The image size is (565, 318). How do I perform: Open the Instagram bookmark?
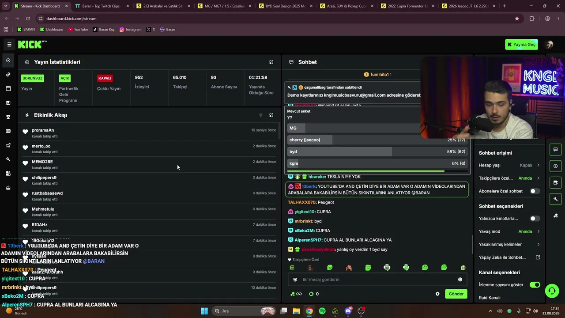[x=131, y=30]
